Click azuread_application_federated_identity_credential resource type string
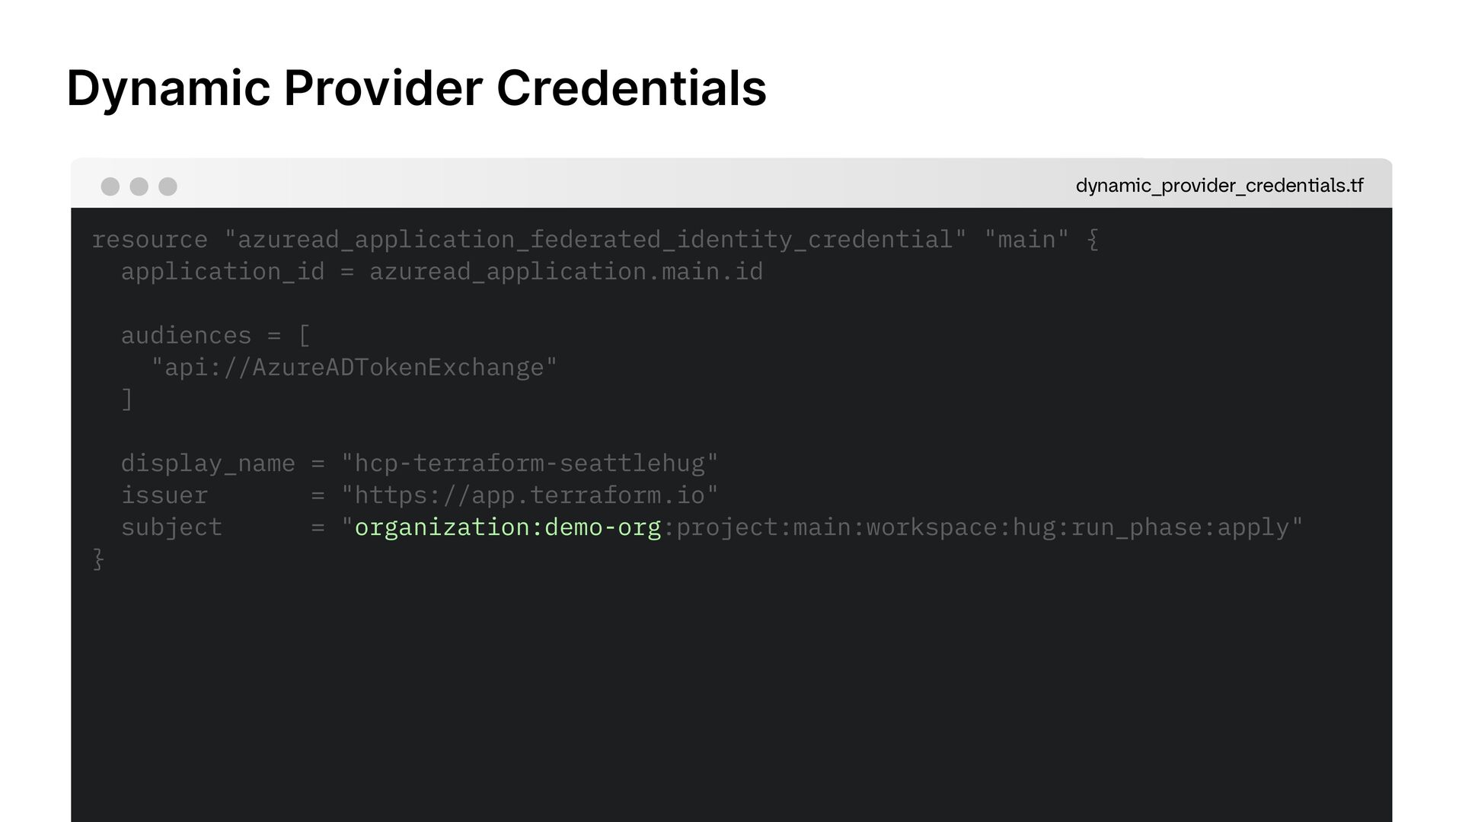The image size is (1462, 822). coord(595,240)
